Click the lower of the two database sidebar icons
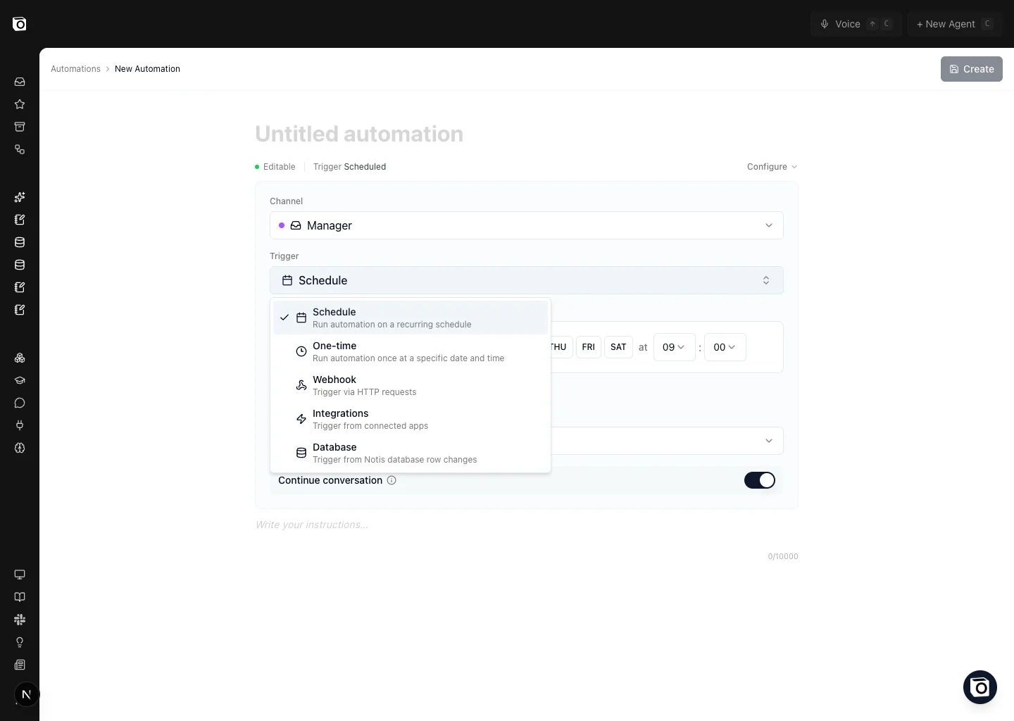This screenshot has height=721, width=1014. tap(20, 265)
